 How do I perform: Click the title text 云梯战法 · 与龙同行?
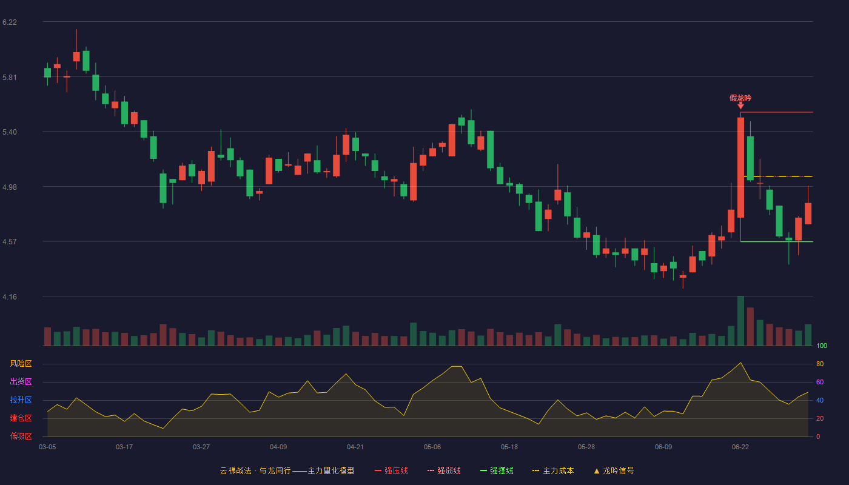click(255, 470)
